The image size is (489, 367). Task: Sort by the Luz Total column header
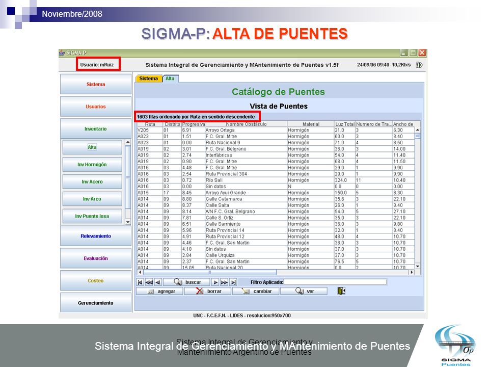(x=345, y=124)
